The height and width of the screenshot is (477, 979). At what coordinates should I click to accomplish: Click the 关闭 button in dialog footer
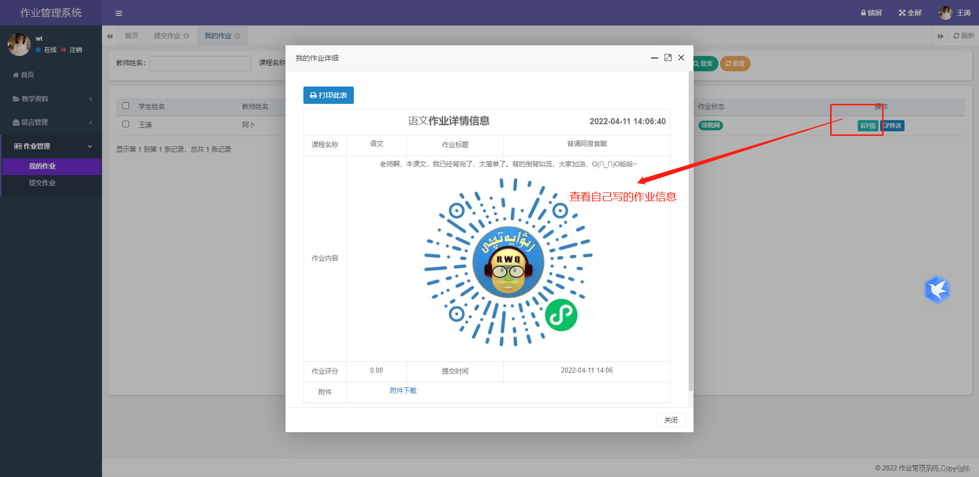coord(671,420)
